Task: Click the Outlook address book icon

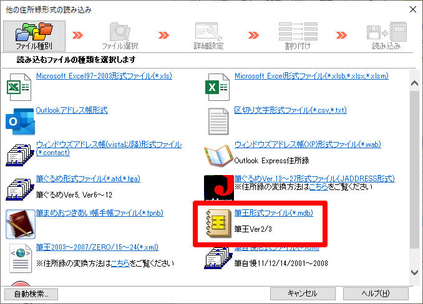Action: coord(20,121)
